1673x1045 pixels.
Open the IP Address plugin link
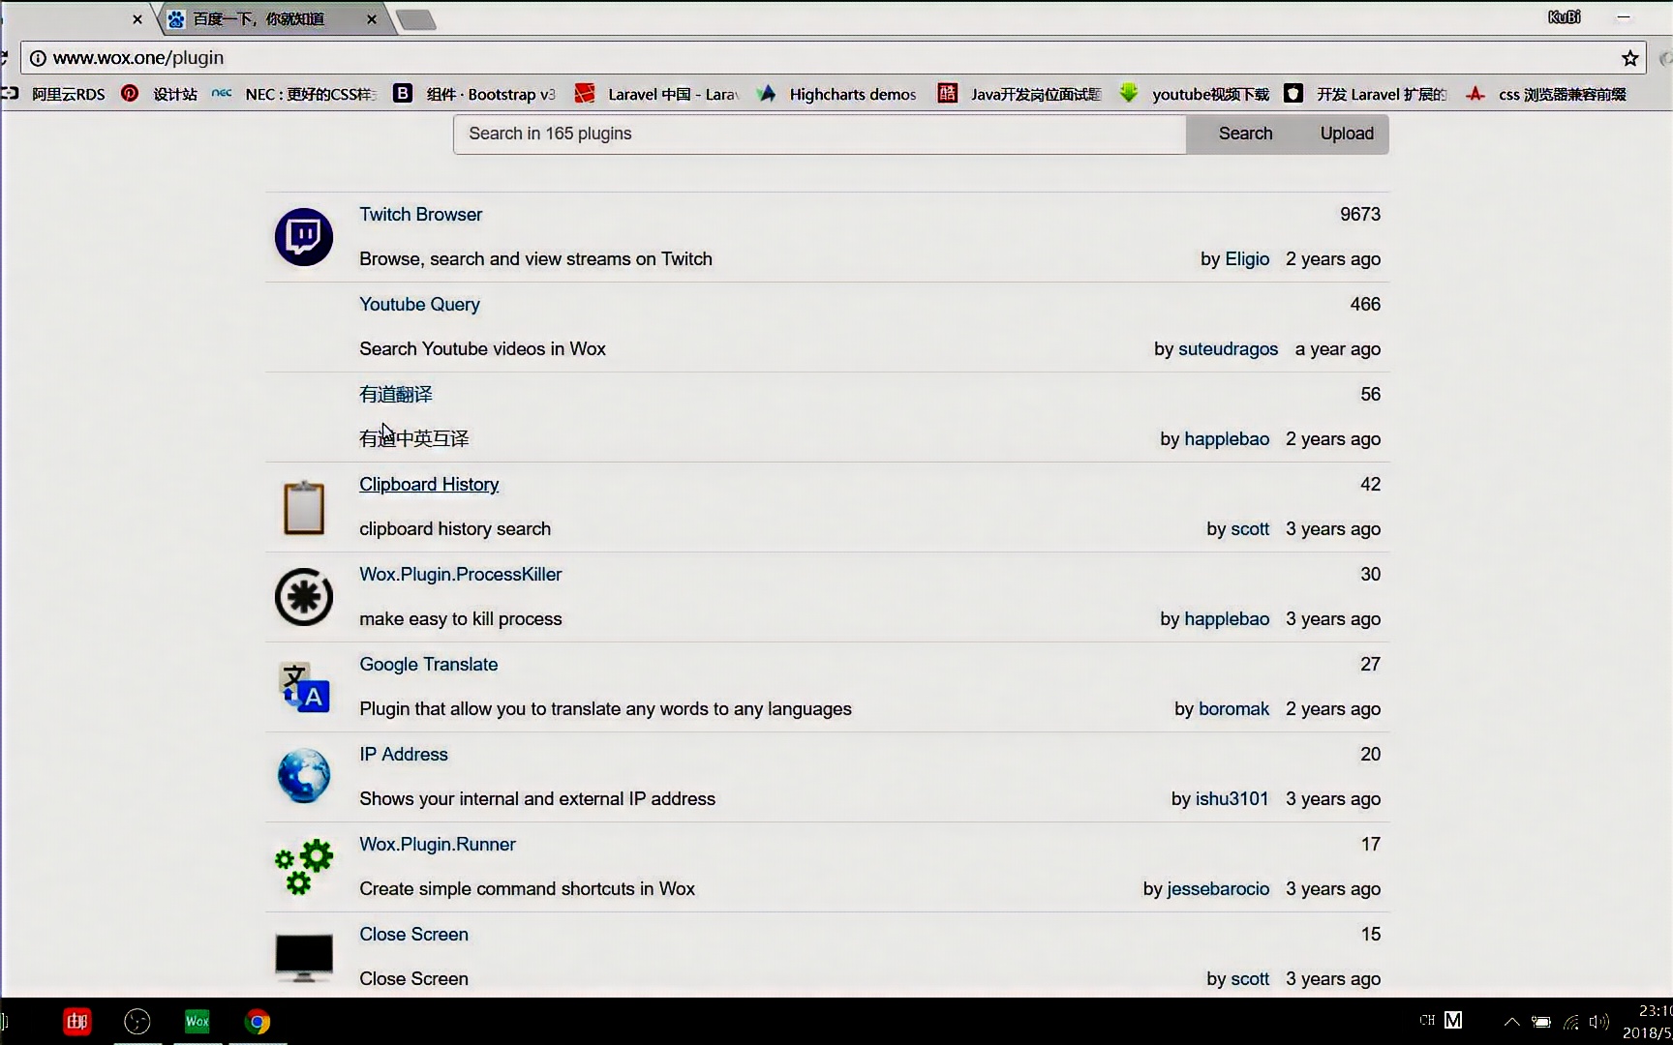pos(404,755)
